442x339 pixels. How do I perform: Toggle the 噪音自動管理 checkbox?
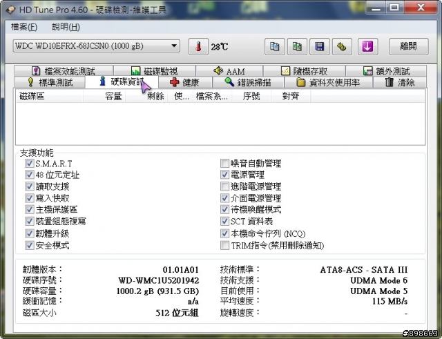click(x=224, y=163)
